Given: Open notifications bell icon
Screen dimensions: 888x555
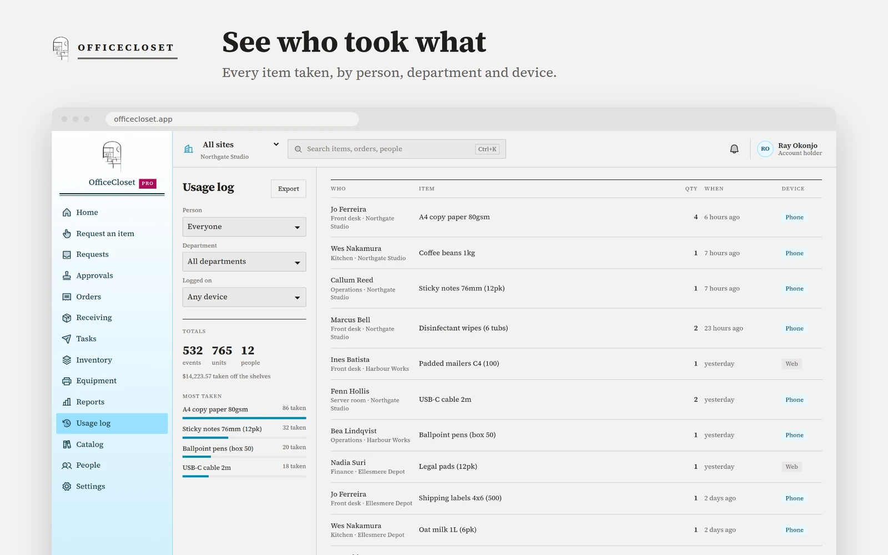Looking at the screenshot, I should [734, 149].
